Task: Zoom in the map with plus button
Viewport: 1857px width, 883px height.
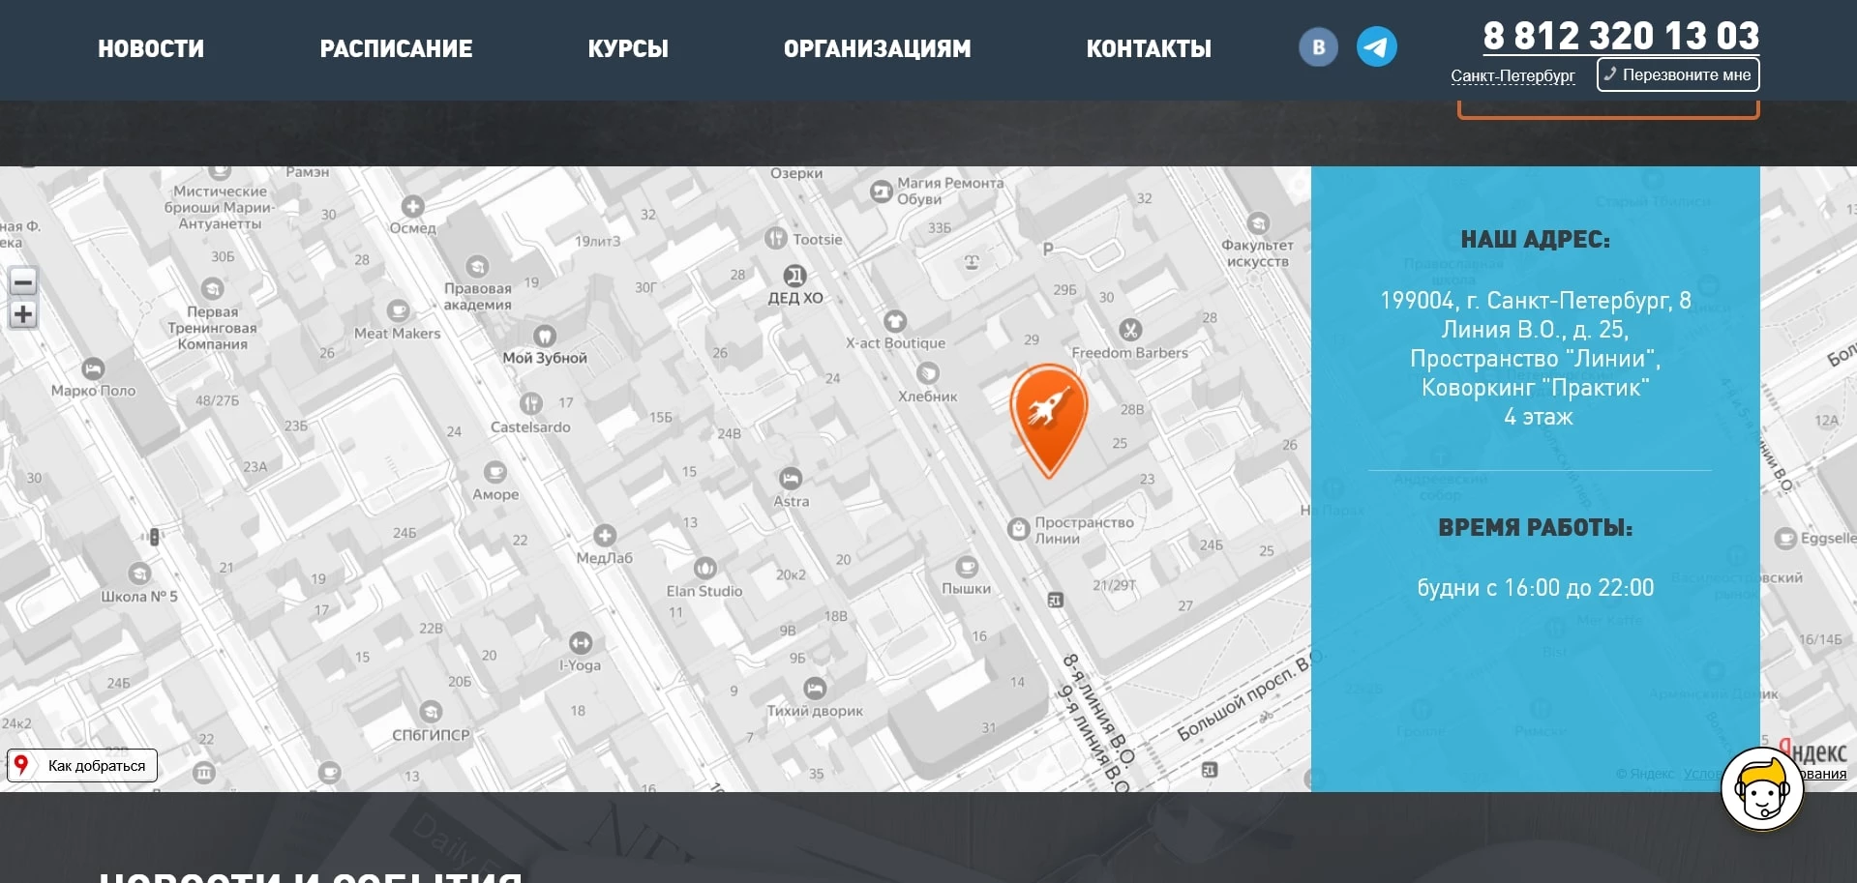Action: pyautogui.click(x=23, y=314)
